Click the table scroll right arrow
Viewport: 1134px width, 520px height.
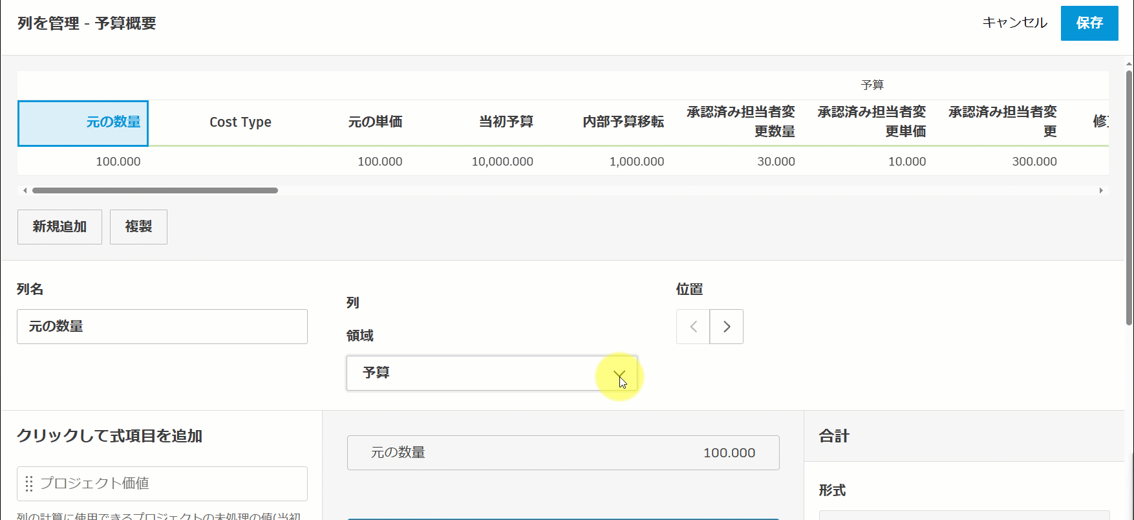point(1101,191)
